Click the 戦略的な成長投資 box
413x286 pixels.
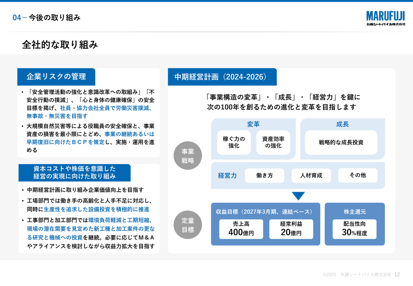[341, 142]
